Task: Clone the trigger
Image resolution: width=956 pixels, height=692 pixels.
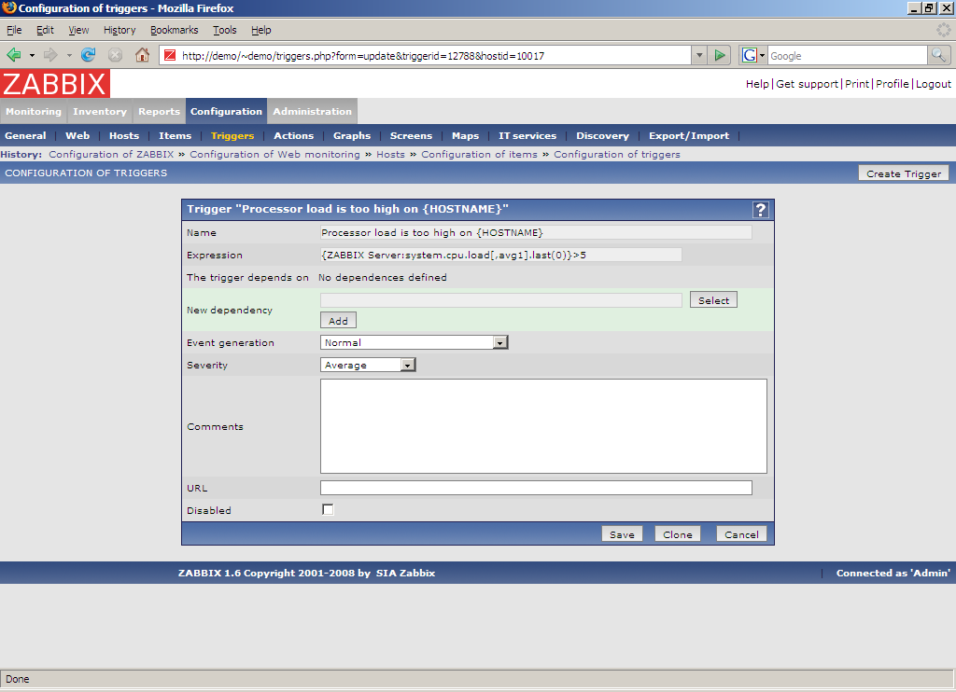Action: [x=678, y=534]
